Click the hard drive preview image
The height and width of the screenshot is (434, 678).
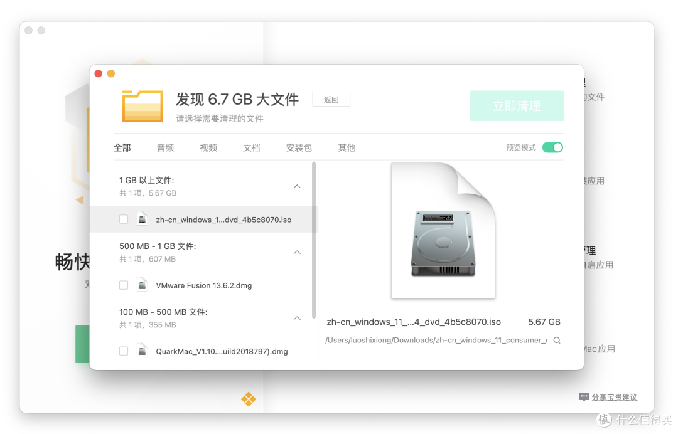[x=443, y=243]
